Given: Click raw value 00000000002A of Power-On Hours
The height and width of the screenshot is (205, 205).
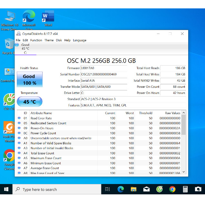Looking at the screenshot, I should pos(170,128).
